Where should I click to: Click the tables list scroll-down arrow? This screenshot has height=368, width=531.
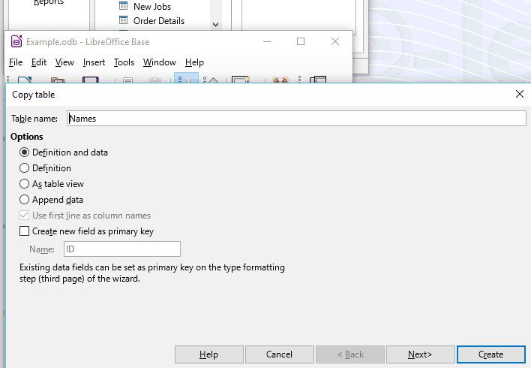[x=215, y=25]
